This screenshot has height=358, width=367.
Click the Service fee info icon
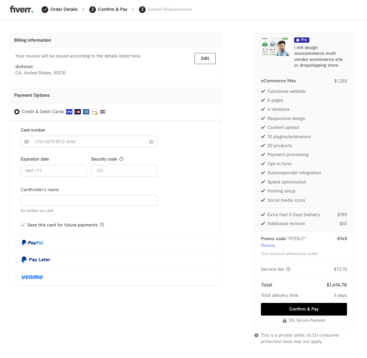288,269
